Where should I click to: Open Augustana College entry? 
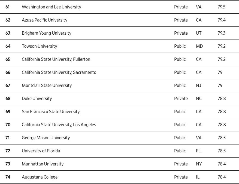pos(40,177)
